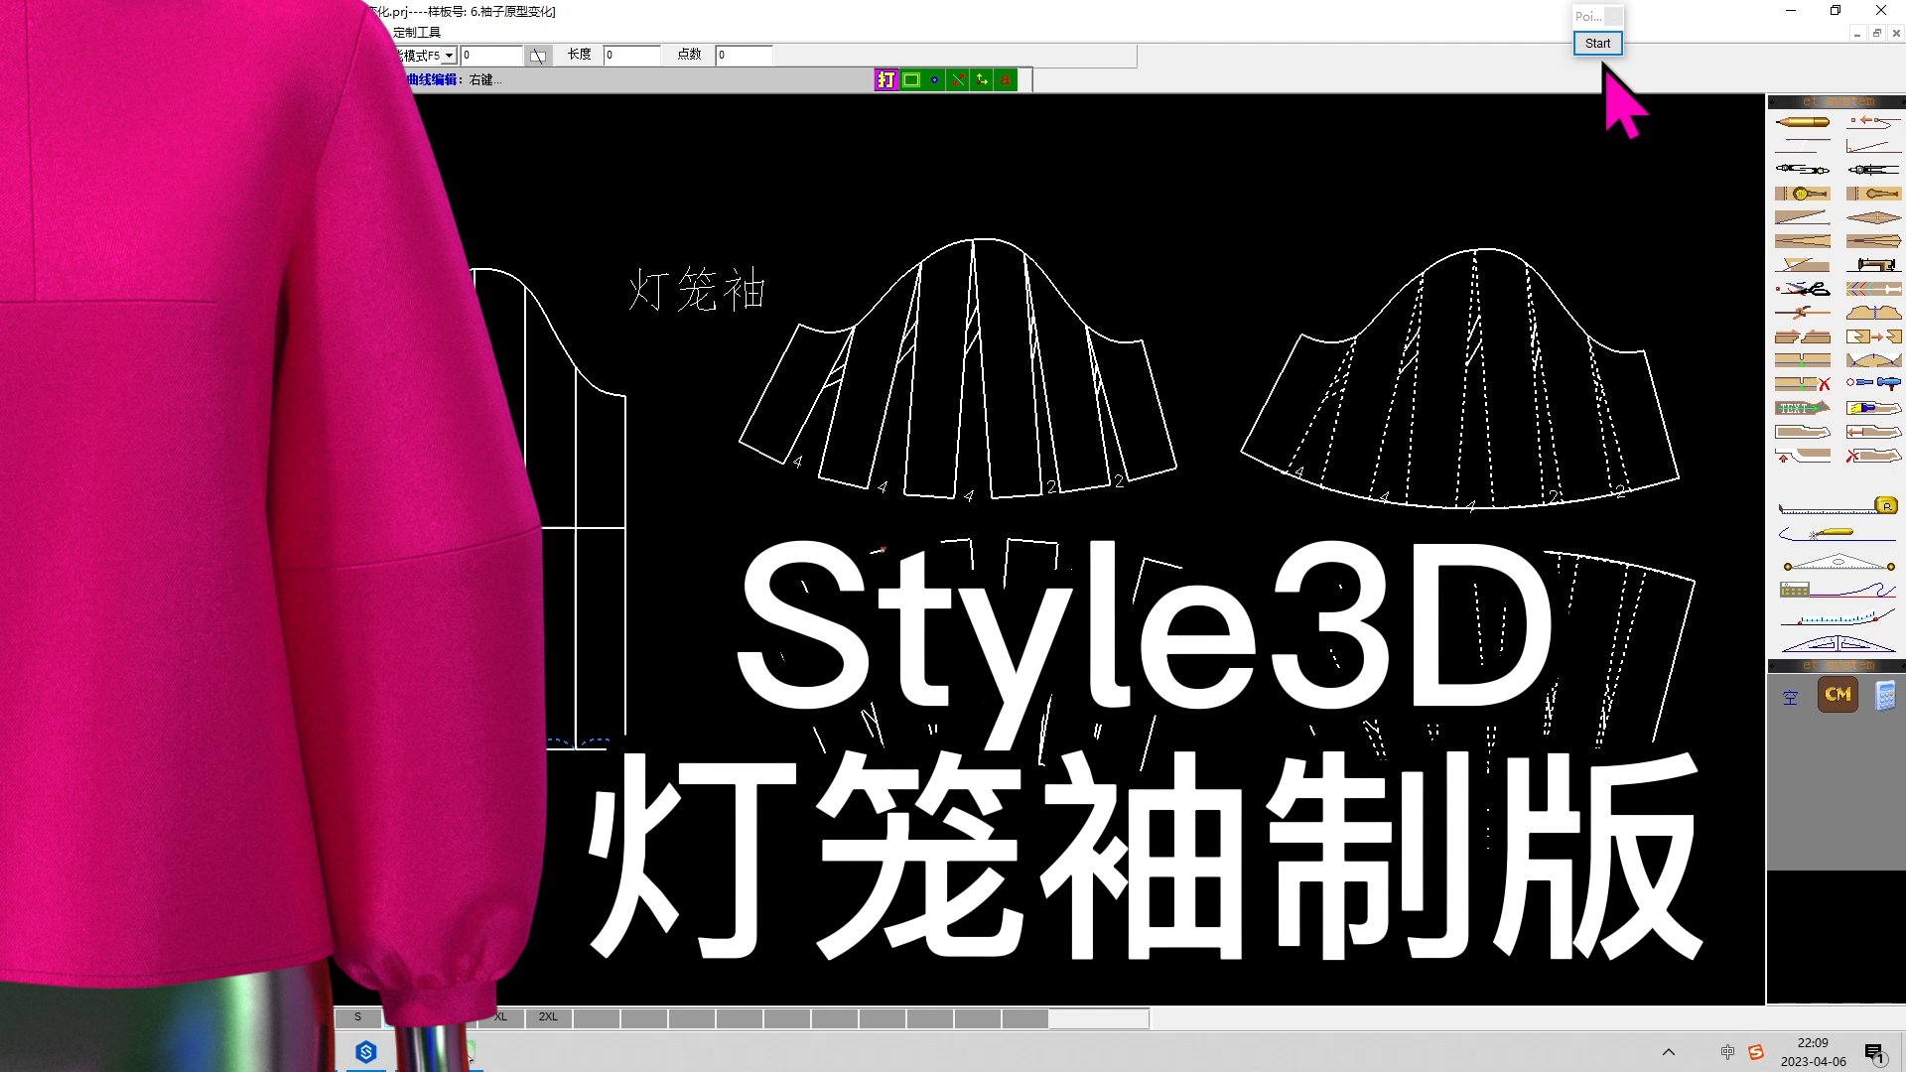Choose the triangle ruler measuring tool
The image size is (1906, 1072).
[1838, 563]
